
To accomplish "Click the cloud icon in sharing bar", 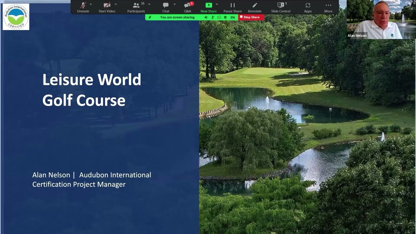I will pyautogui.click(x=219, y=17).
